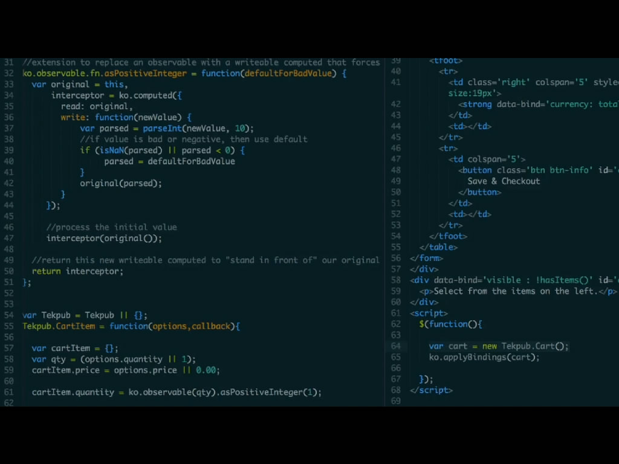The width and height of the screenshot is (619, 464).
Task: Click the "$(function(){" line
Action: tap(450, 324)
